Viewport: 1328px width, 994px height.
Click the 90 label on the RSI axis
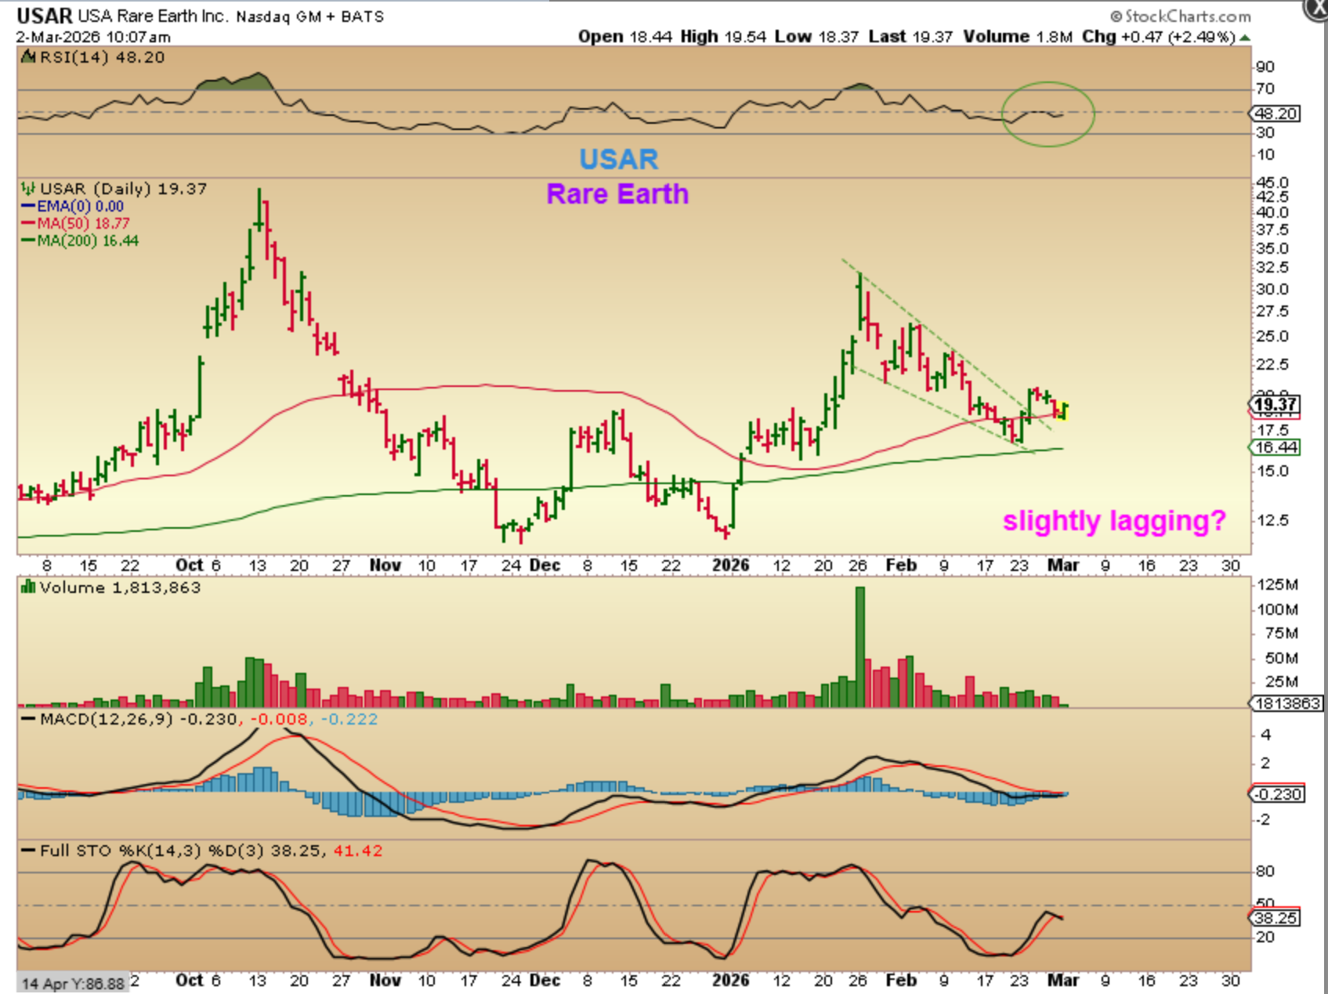tap(1265, 67)
